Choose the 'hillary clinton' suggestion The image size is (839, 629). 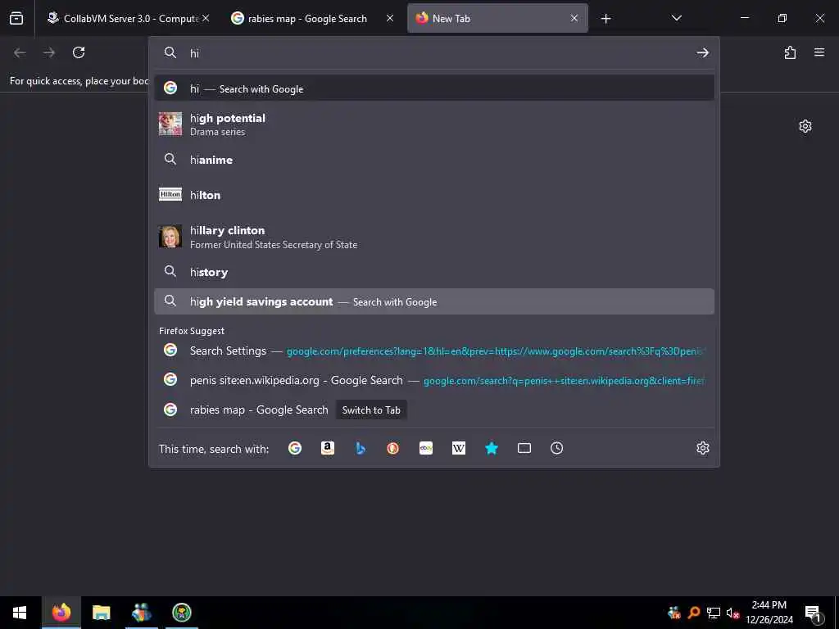(434, 237)
